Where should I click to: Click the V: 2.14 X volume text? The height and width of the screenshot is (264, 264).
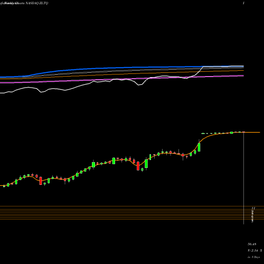[254, 250]
